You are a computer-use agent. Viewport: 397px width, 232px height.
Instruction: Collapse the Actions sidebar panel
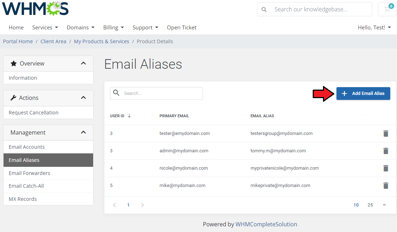83,98
